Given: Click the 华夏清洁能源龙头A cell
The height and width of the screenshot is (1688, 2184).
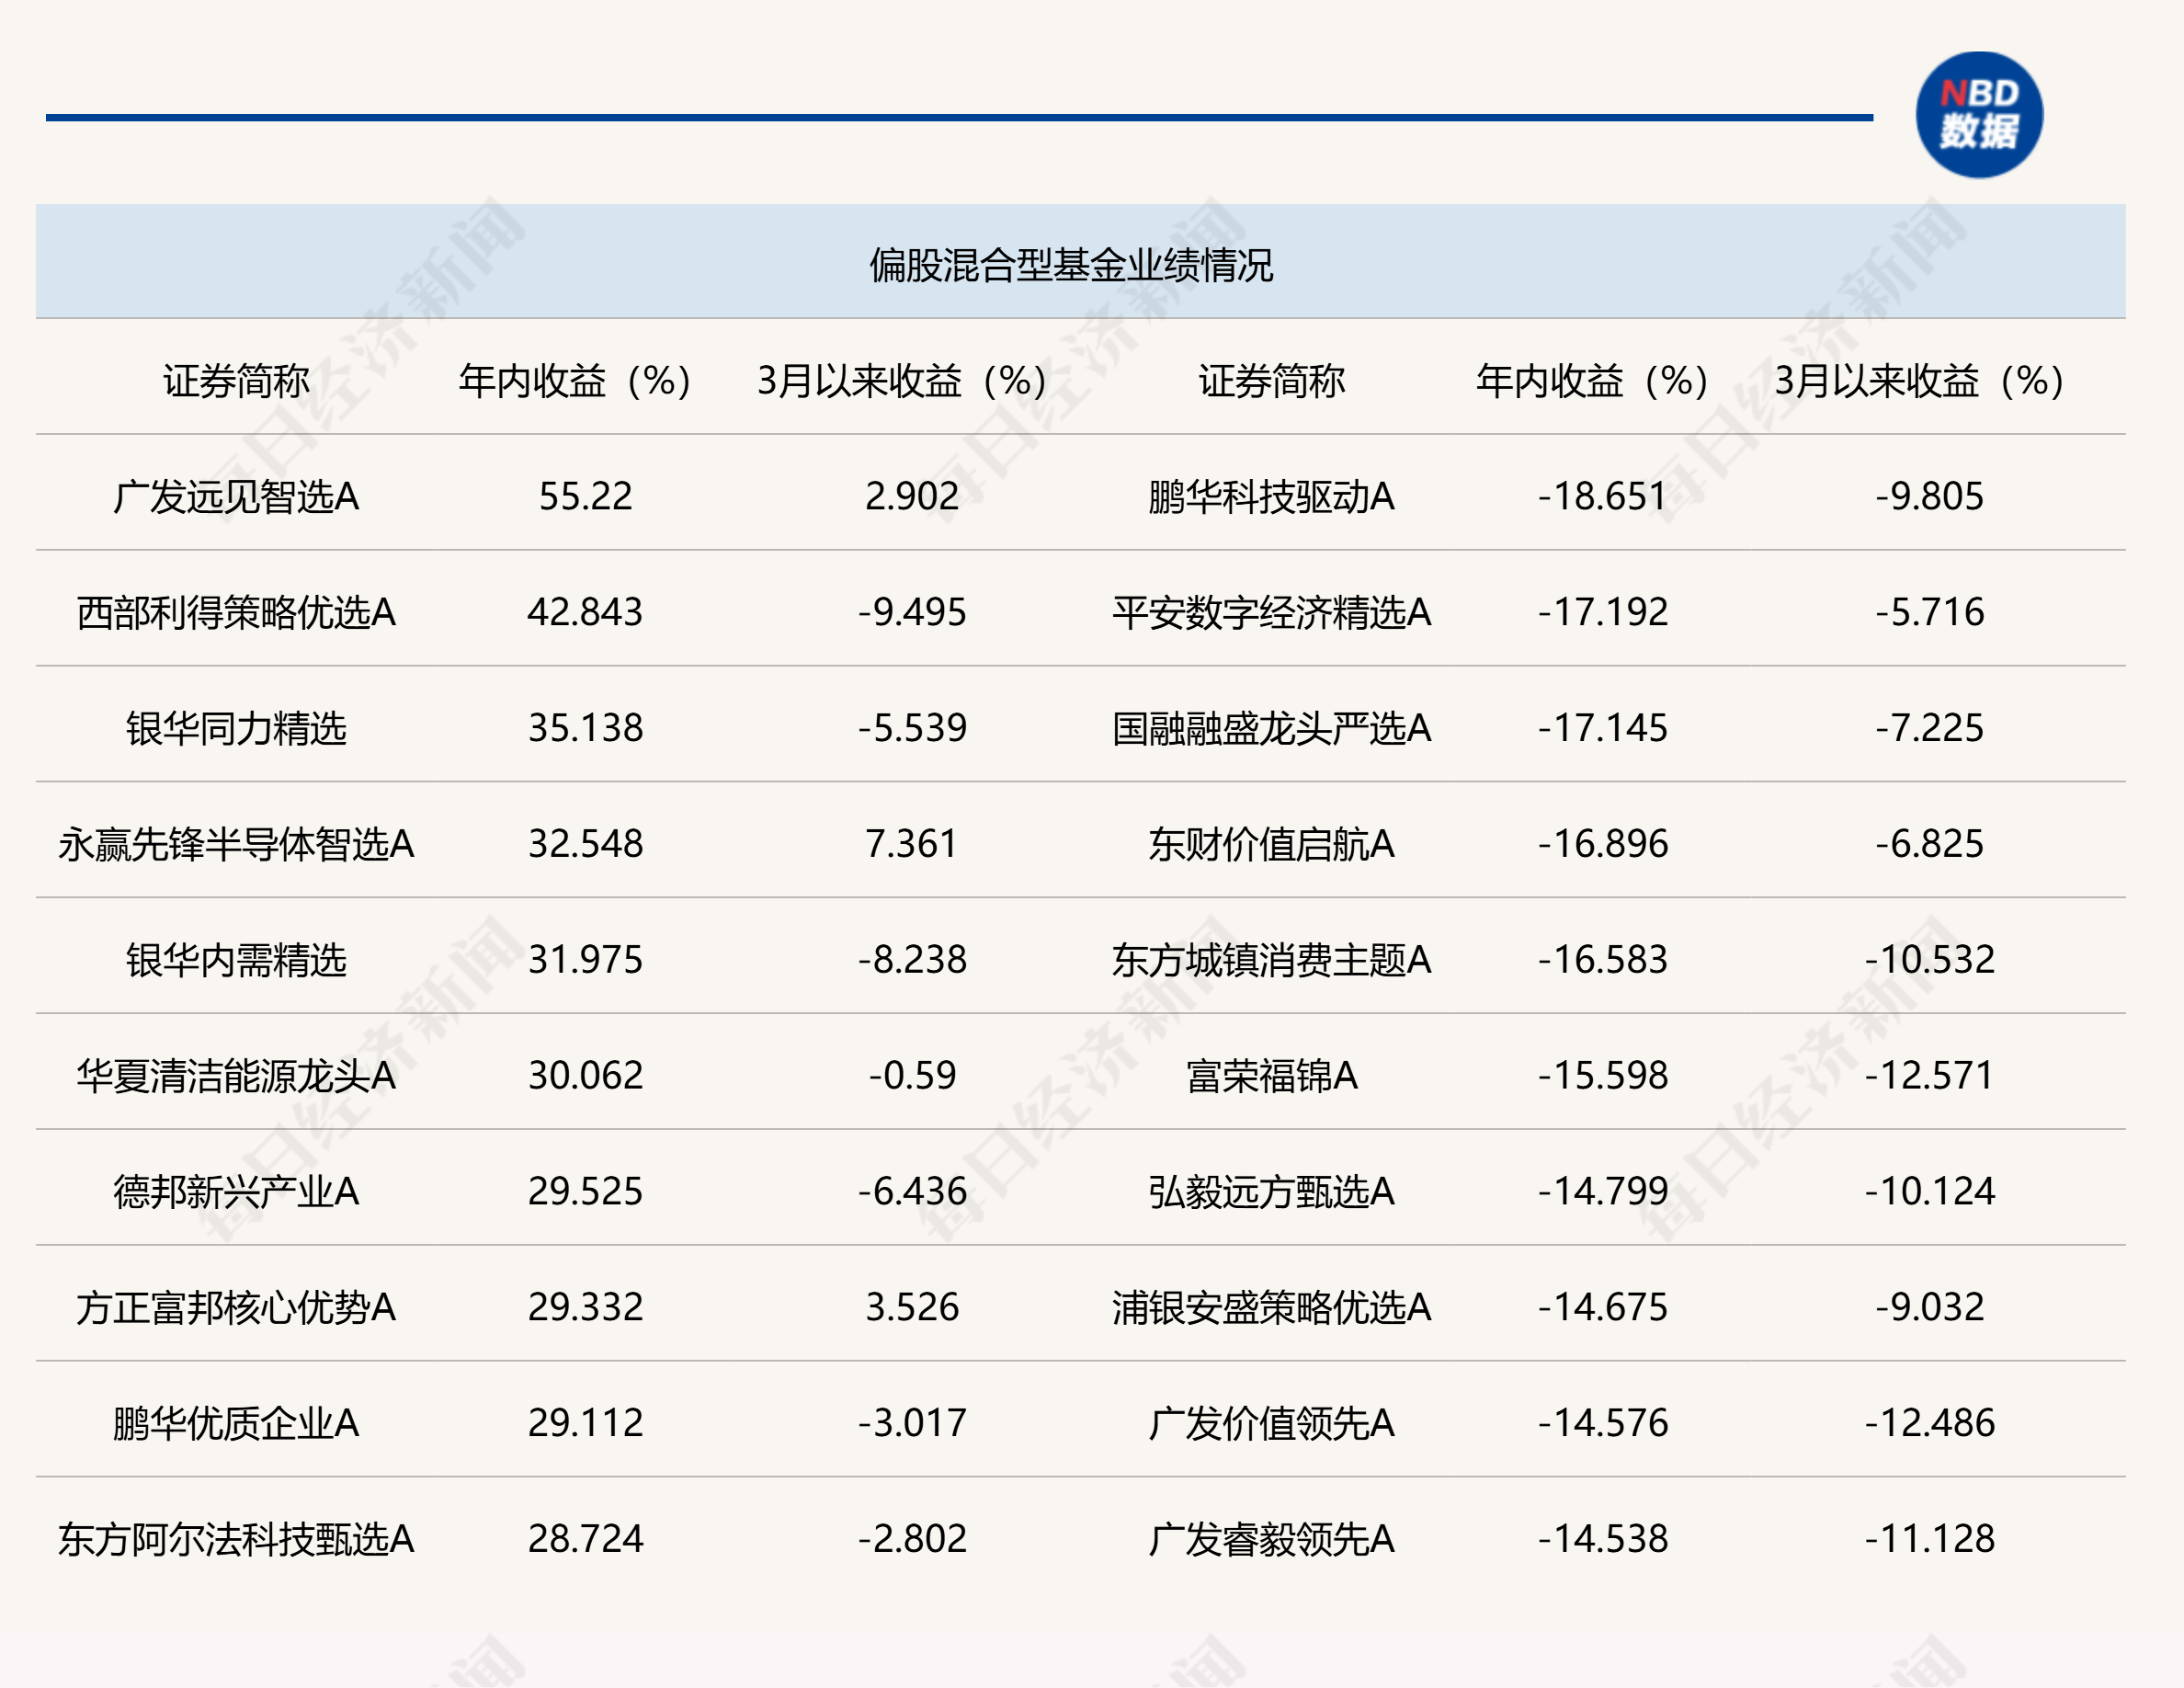Looking at the screenshot, I should point(236,1077).
